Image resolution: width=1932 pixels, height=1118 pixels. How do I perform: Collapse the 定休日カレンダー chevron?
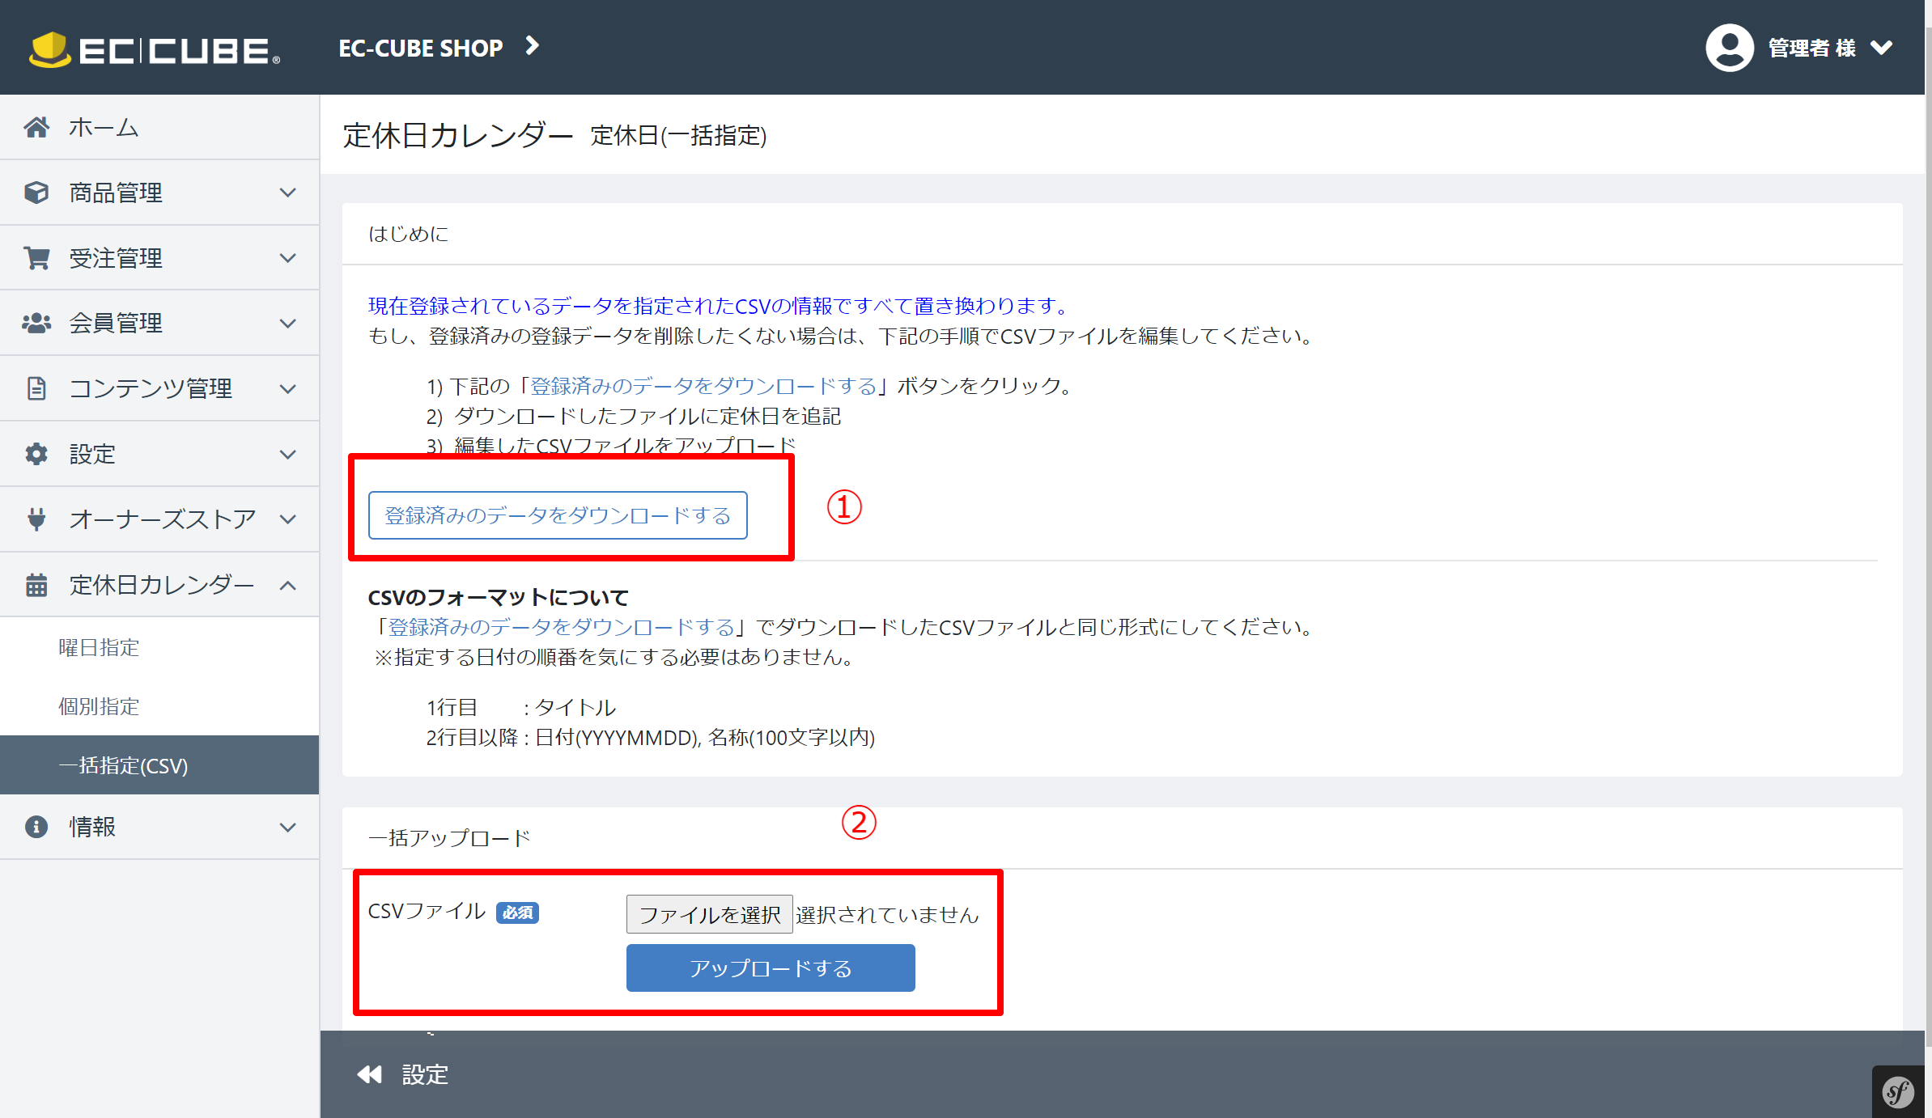287,584
